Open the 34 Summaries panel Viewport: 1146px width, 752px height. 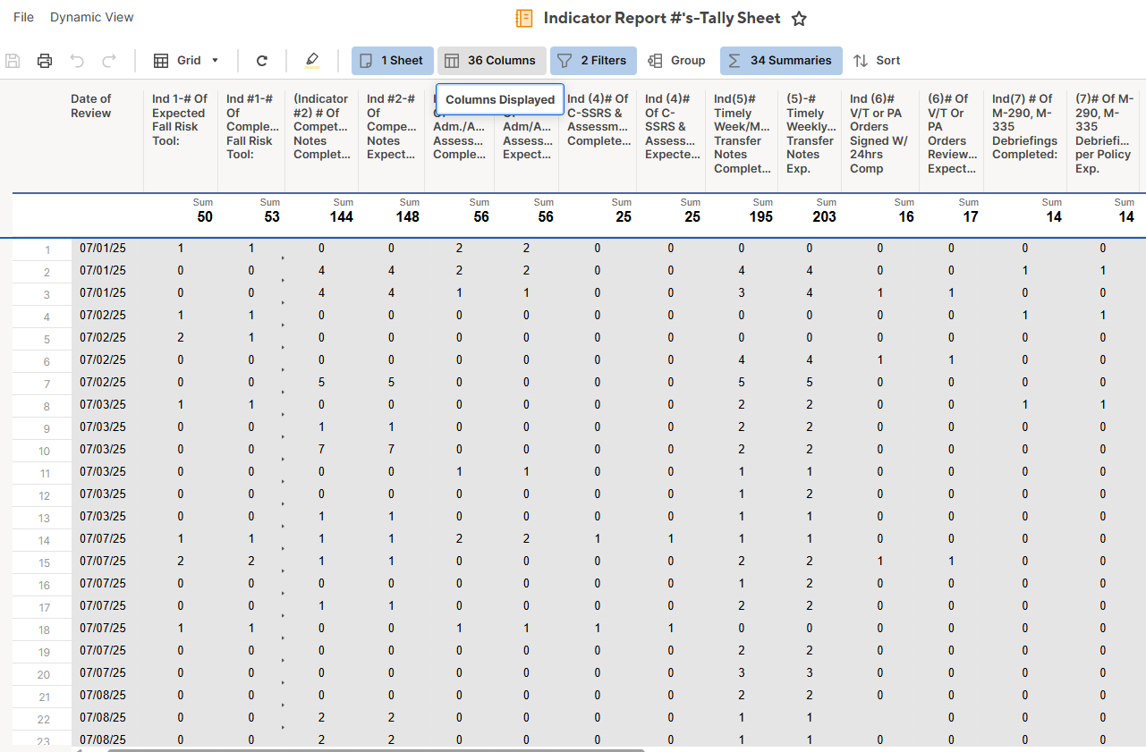click(781, 61)
